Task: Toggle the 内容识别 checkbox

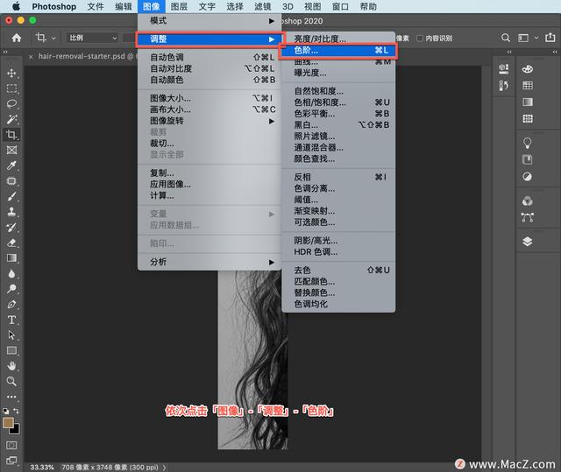Action: pos(420,39)
